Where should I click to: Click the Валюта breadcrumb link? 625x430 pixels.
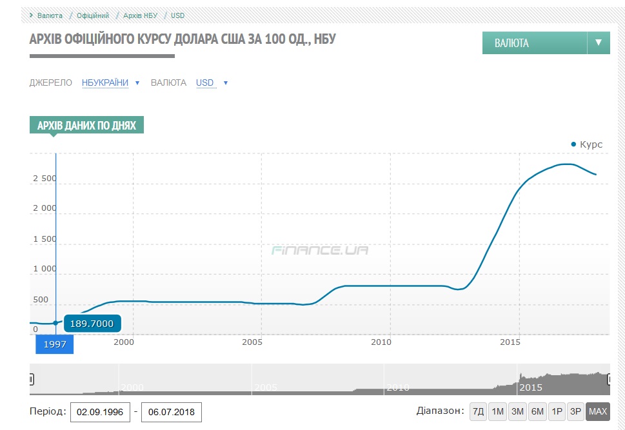point(50,15)
